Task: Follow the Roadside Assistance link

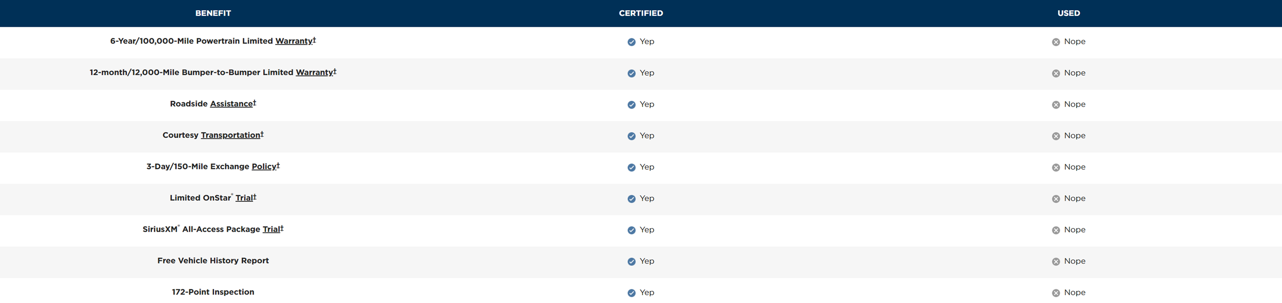Action: (232, 104)
